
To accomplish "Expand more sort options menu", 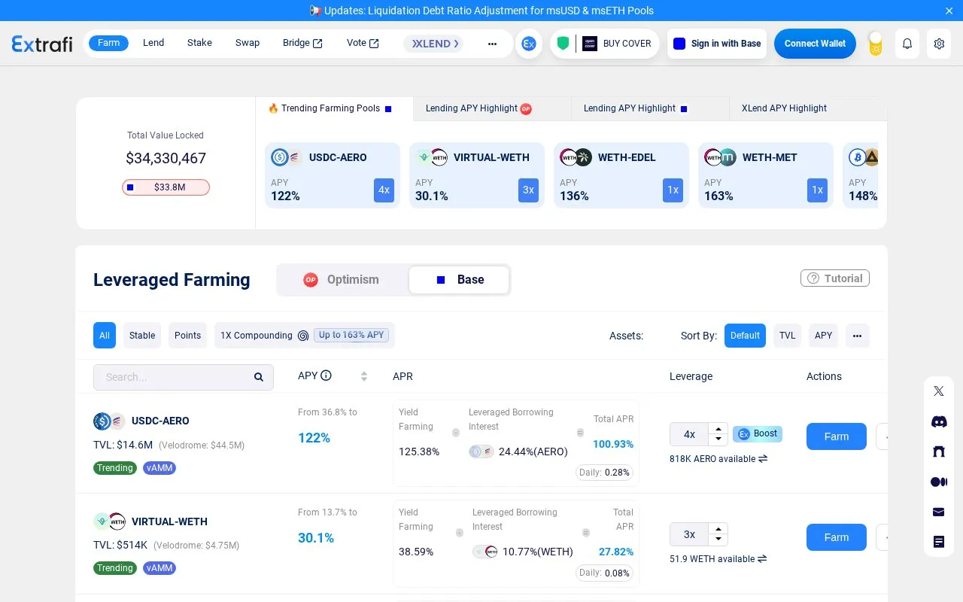I will coord(858,336).
